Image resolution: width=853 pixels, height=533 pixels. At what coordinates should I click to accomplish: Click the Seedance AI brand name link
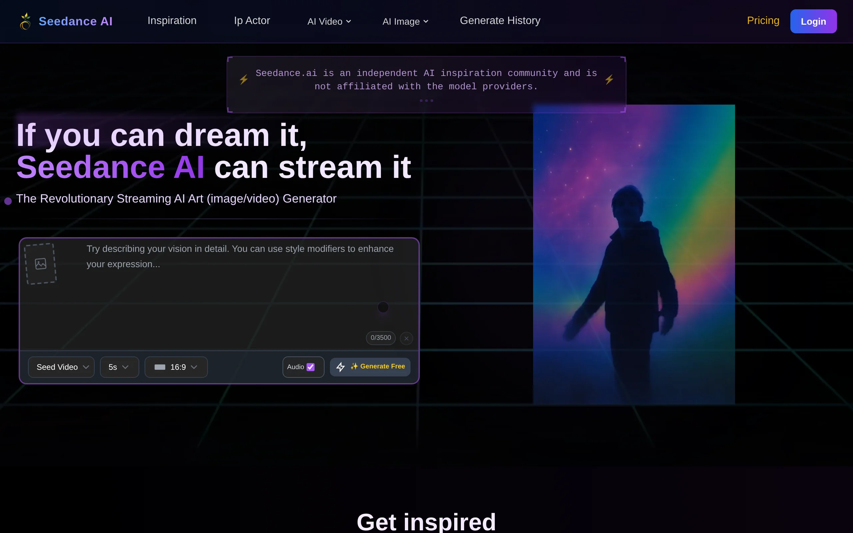(75, 22)
